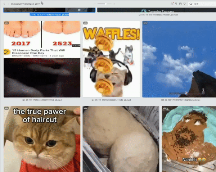
Task: Select the blue-bordered top-left video thumbnail
Action: click(49, 10)
